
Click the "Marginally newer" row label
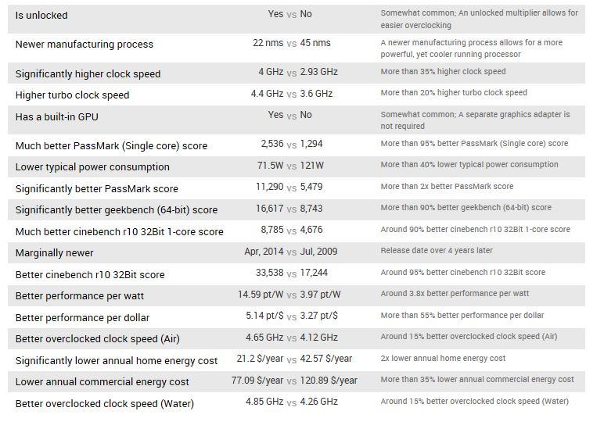[x=54, y=253]
